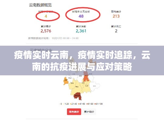Image resolution: width=164 pixels, height=121 pixels.
Task: Select the dark red southern region on map
Action: 78,96
